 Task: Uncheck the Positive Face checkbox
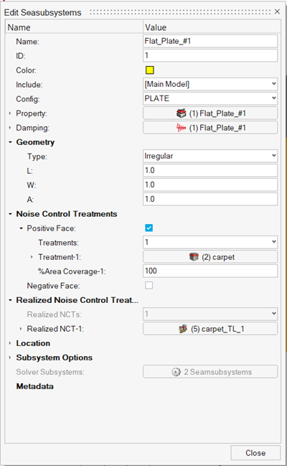click(x=149, y=228)
